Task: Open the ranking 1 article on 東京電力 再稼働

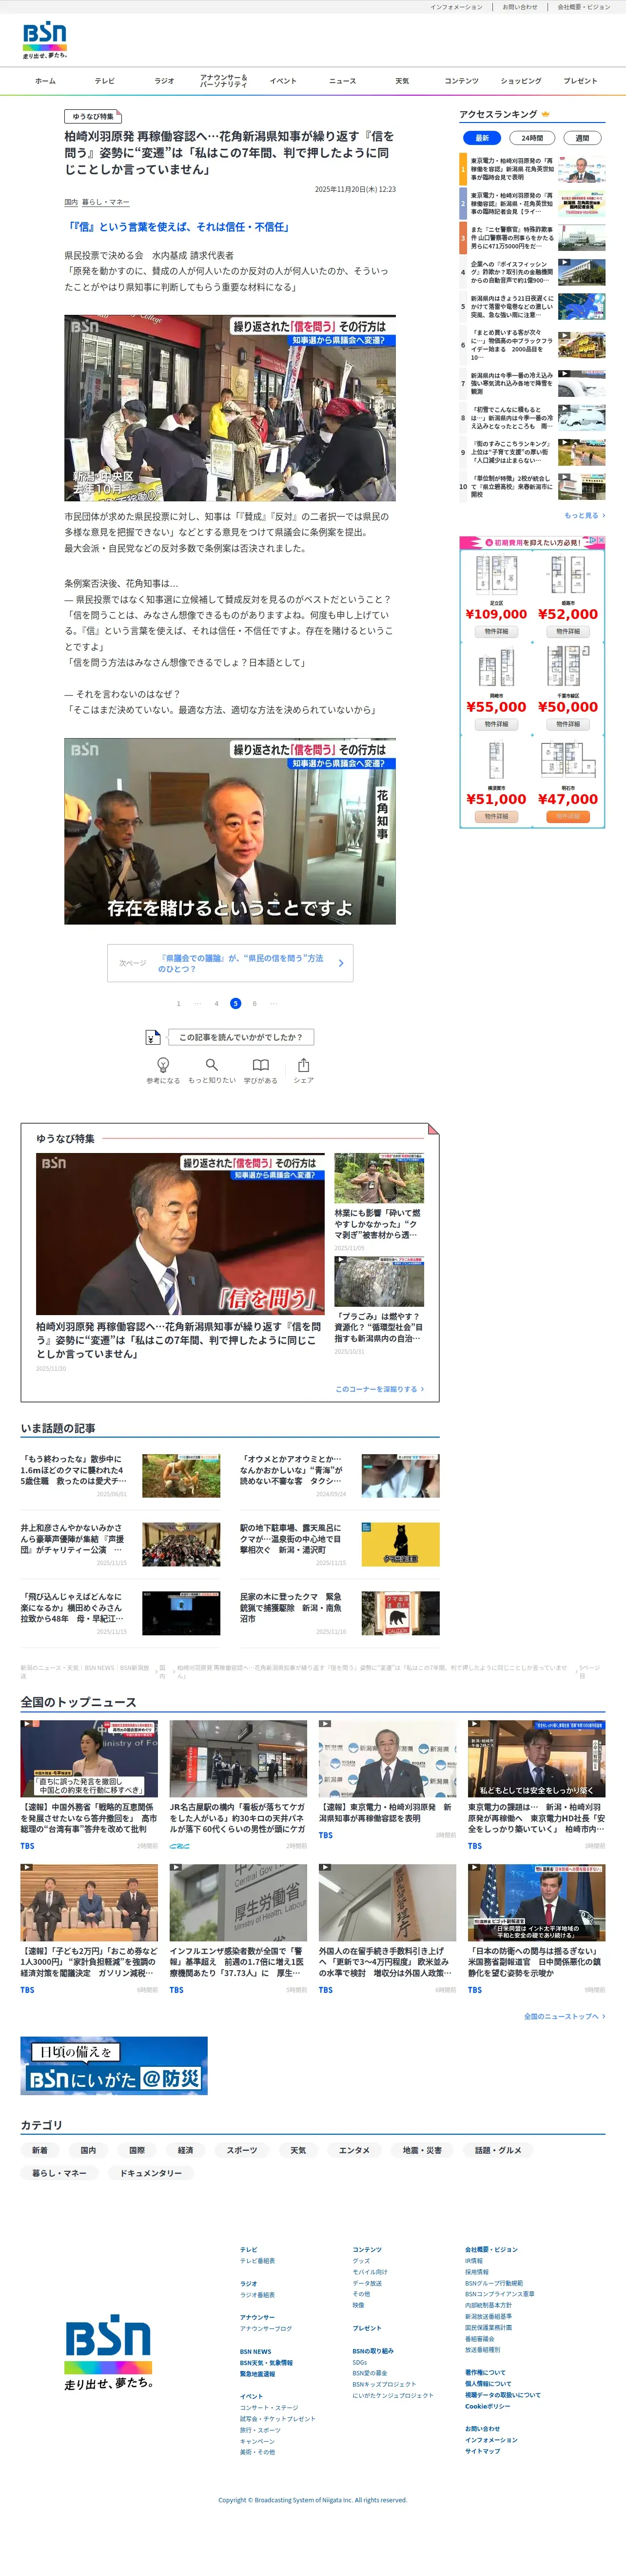Action: (x=532, y=169)
